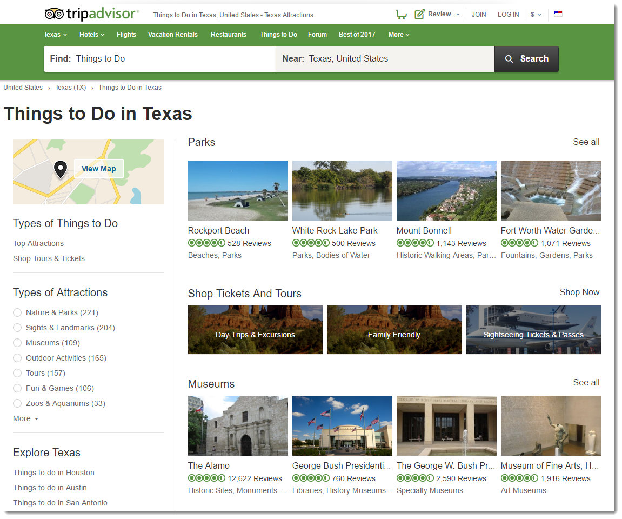Open the Flights menu item
The width and height of the screenshot is (622, 519).
[x=126, y=35]
